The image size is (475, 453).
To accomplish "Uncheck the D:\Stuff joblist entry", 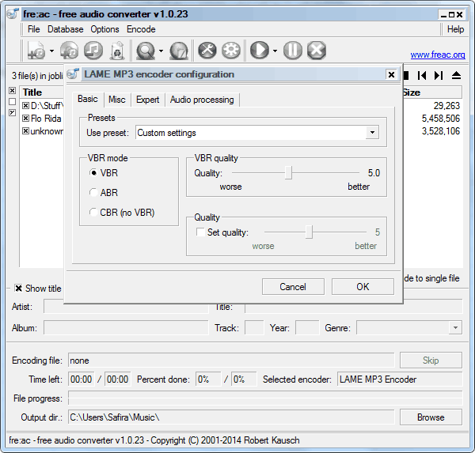I will [26, 106].
